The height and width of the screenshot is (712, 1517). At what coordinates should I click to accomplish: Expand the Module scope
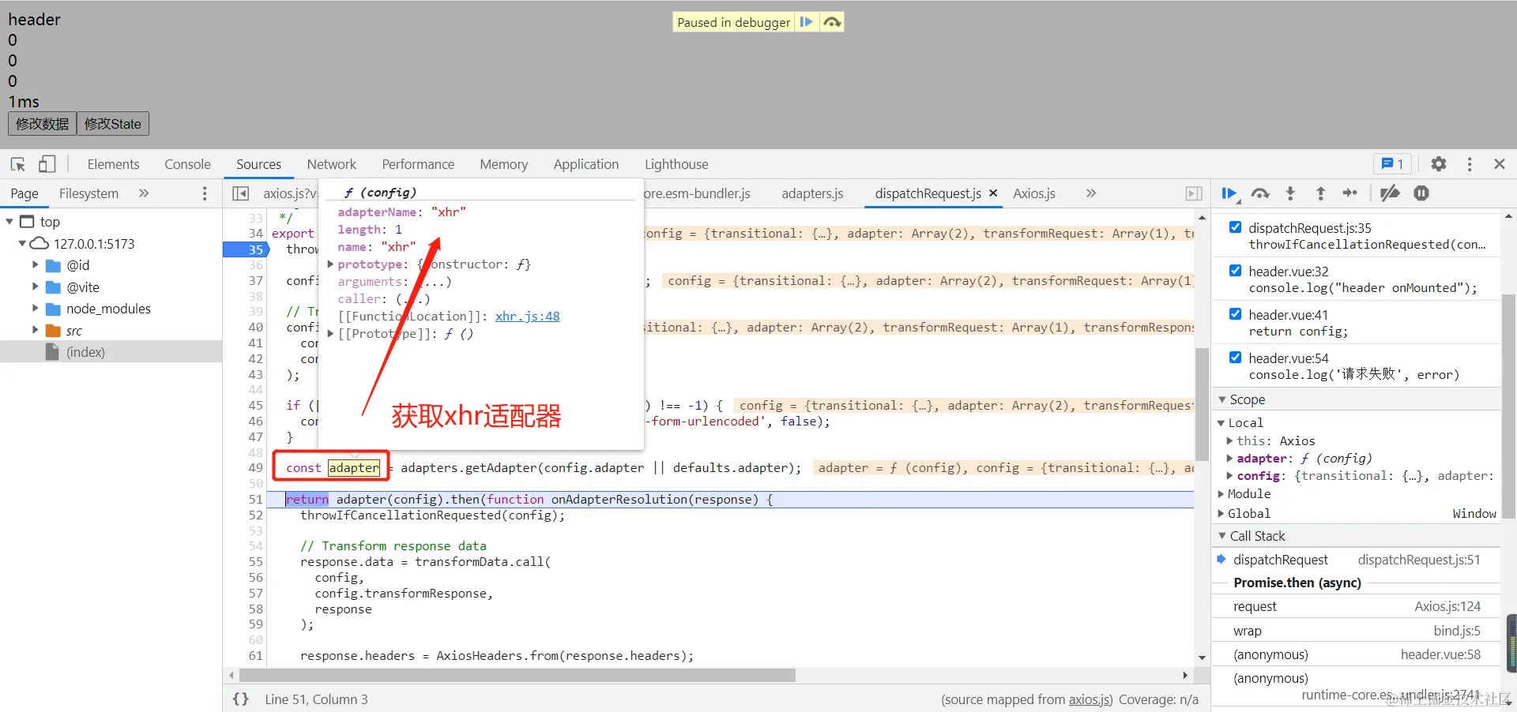point(1221,494)
